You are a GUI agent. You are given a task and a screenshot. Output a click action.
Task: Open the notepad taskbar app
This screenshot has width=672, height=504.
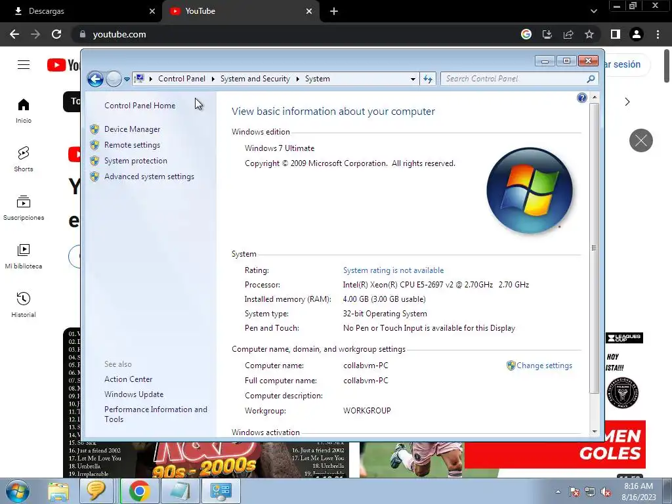[x=180, y=491]
